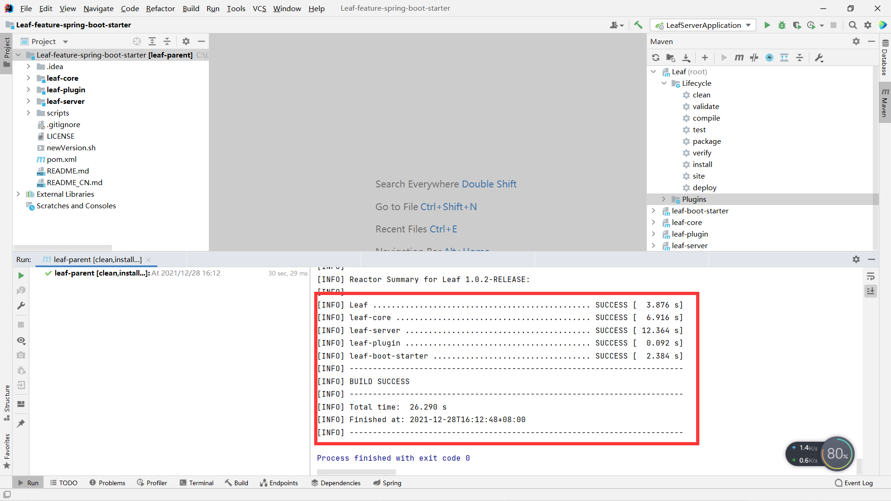The height and width of the screenshot is (501, 891).
Task: Pin the Run tab
Action: click(21, 423)
